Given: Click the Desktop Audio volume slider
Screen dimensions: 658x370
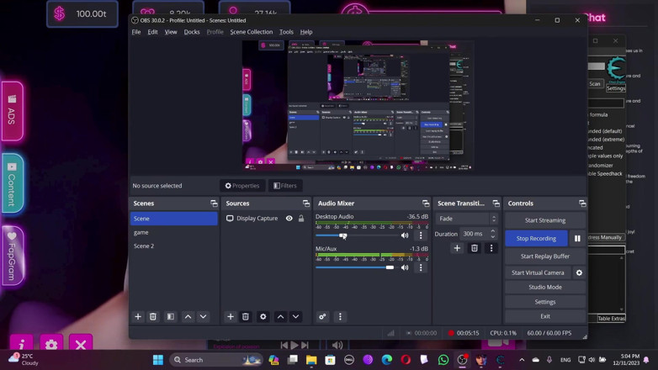Looking at the screenshot, I should coord(356,235).
